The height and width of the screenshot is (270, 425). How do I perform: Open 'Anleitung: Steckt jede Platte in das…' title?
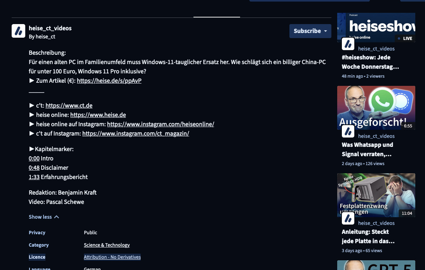tap(368, 236)
